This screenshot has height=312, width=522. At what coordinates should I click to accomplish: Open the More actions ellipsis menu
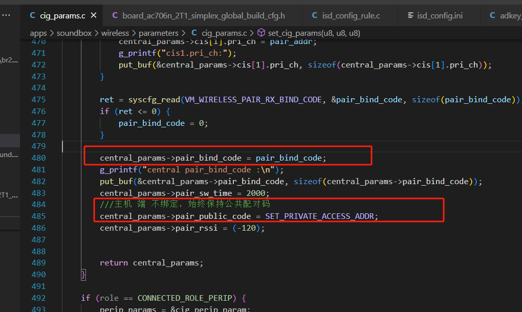pos(6,15)
